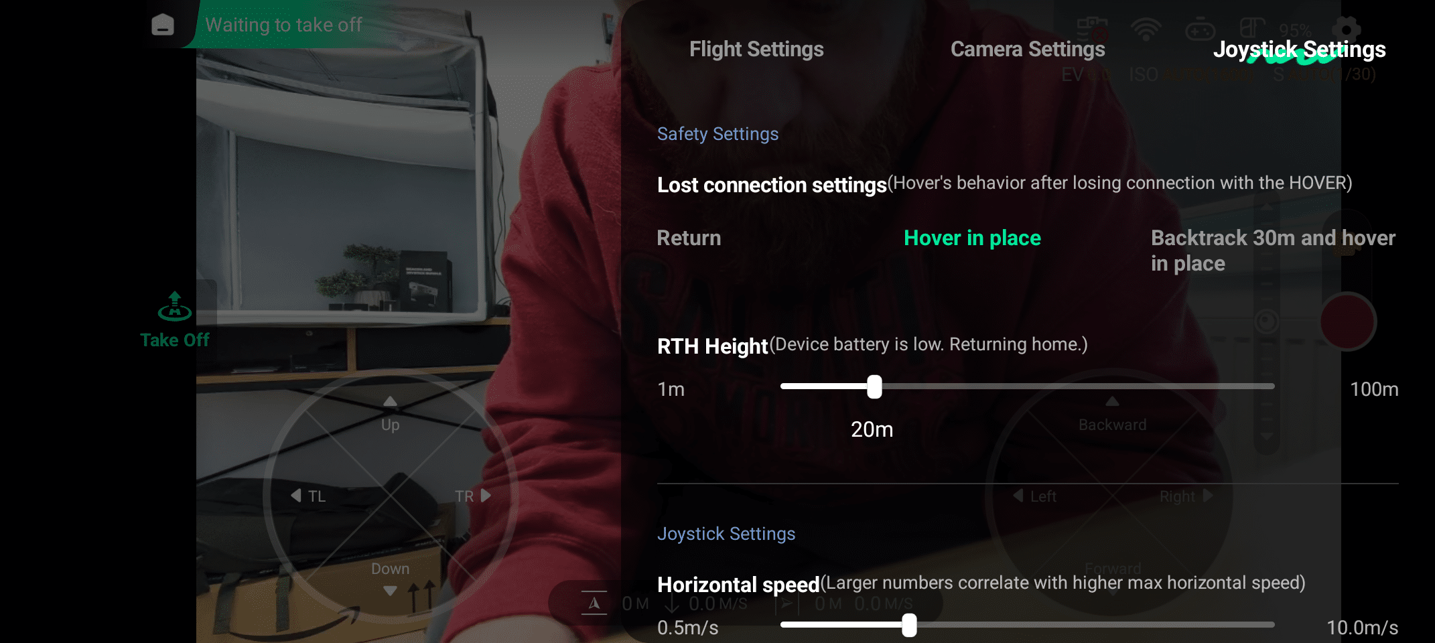Tap the Waiting to take off status banner
Screen dimensions: 1435x643
(x=283, y=25)
